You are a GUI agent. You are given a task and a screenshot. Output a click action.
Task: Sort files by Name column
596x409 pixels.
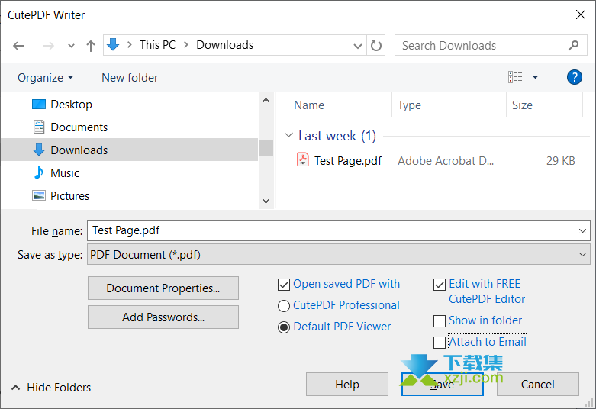[308, 105]
